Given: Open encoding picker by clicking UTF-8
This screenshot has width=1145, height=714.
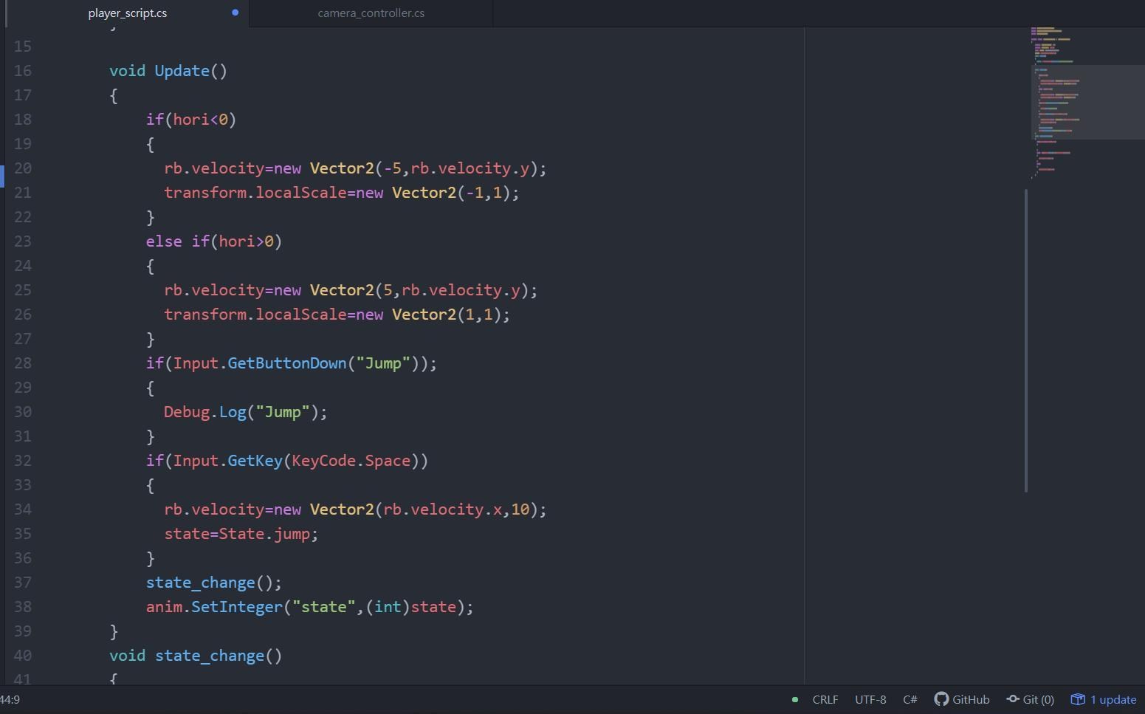Looking at the screenshot, I should tap(870, 699).
